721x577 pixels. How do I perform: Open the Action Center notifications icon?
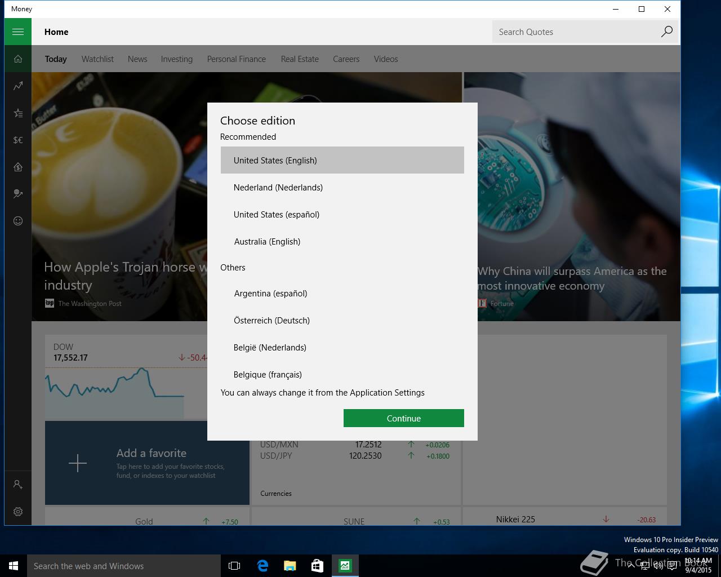[673, 566]
